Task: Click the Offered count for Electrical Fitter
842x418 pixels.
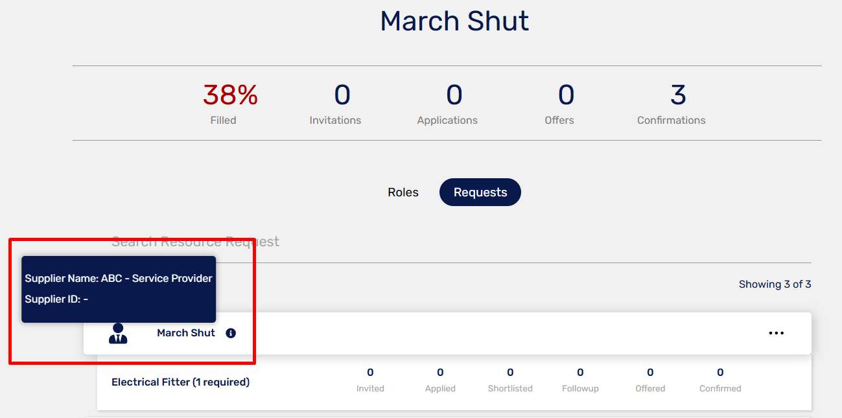Action: pyautogui.click(x=650, y=380)
